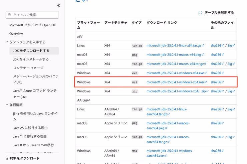Viewport: 247px width, 164px height.
Task: Open メジャーバージョン用のバニティ URL page
Action: [36, 79]
